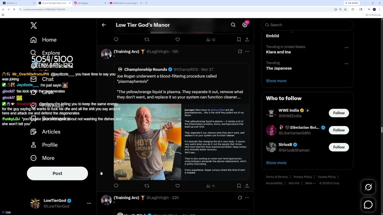
Task: Open the Home page from the sidebar
Action: pos(43,40)
